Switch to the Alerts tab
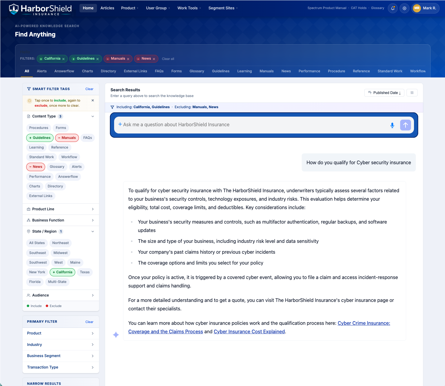The image size is (445, 386). [42, 71]
